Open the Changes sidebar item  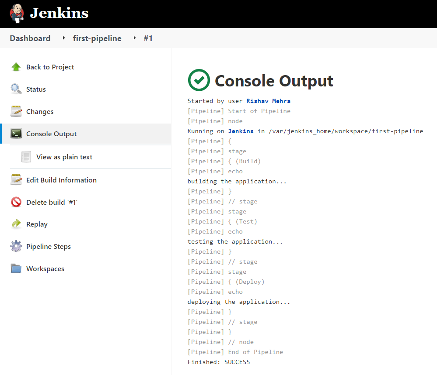(x=40, y=112)
